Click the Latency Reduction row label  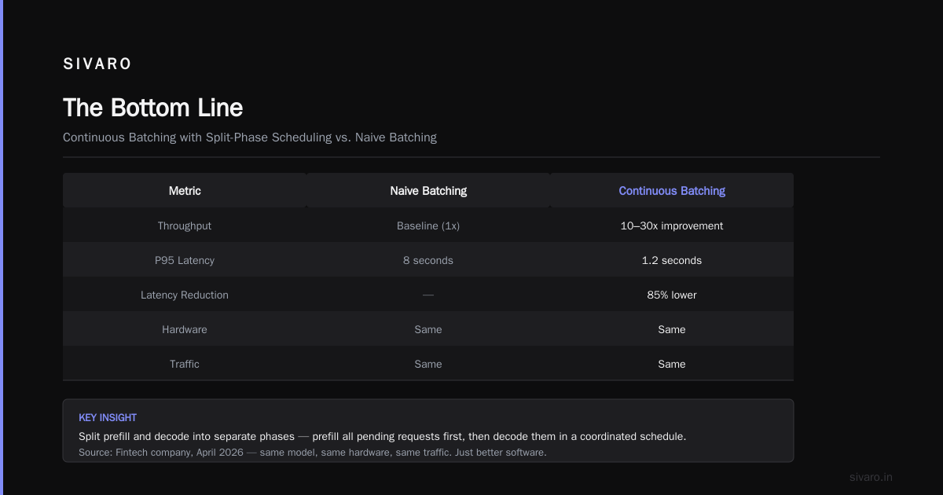[185, 295]
